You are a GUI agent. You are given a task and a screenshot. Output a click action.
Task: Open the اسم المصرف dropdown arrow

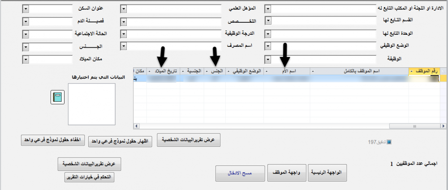point(124,46)
